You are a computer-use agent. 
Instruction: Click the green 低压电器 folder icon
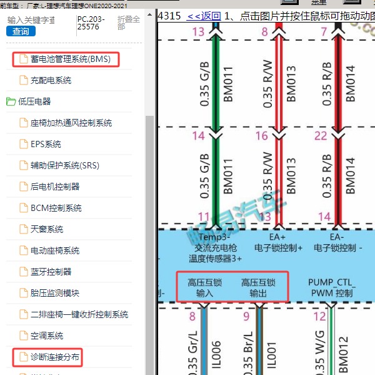coord(11,101)
